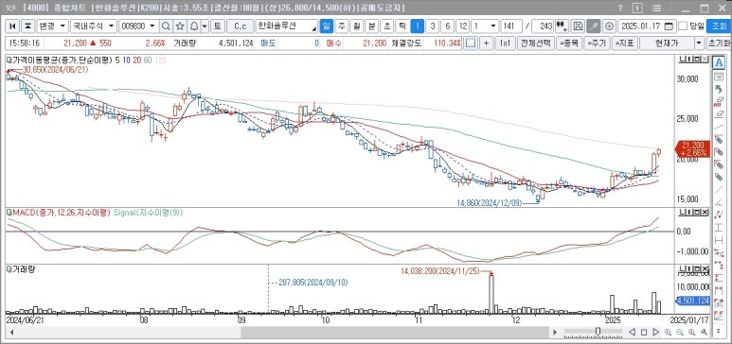
Task: Click the jump to first bar icon
Action: [x=13, y=26]
